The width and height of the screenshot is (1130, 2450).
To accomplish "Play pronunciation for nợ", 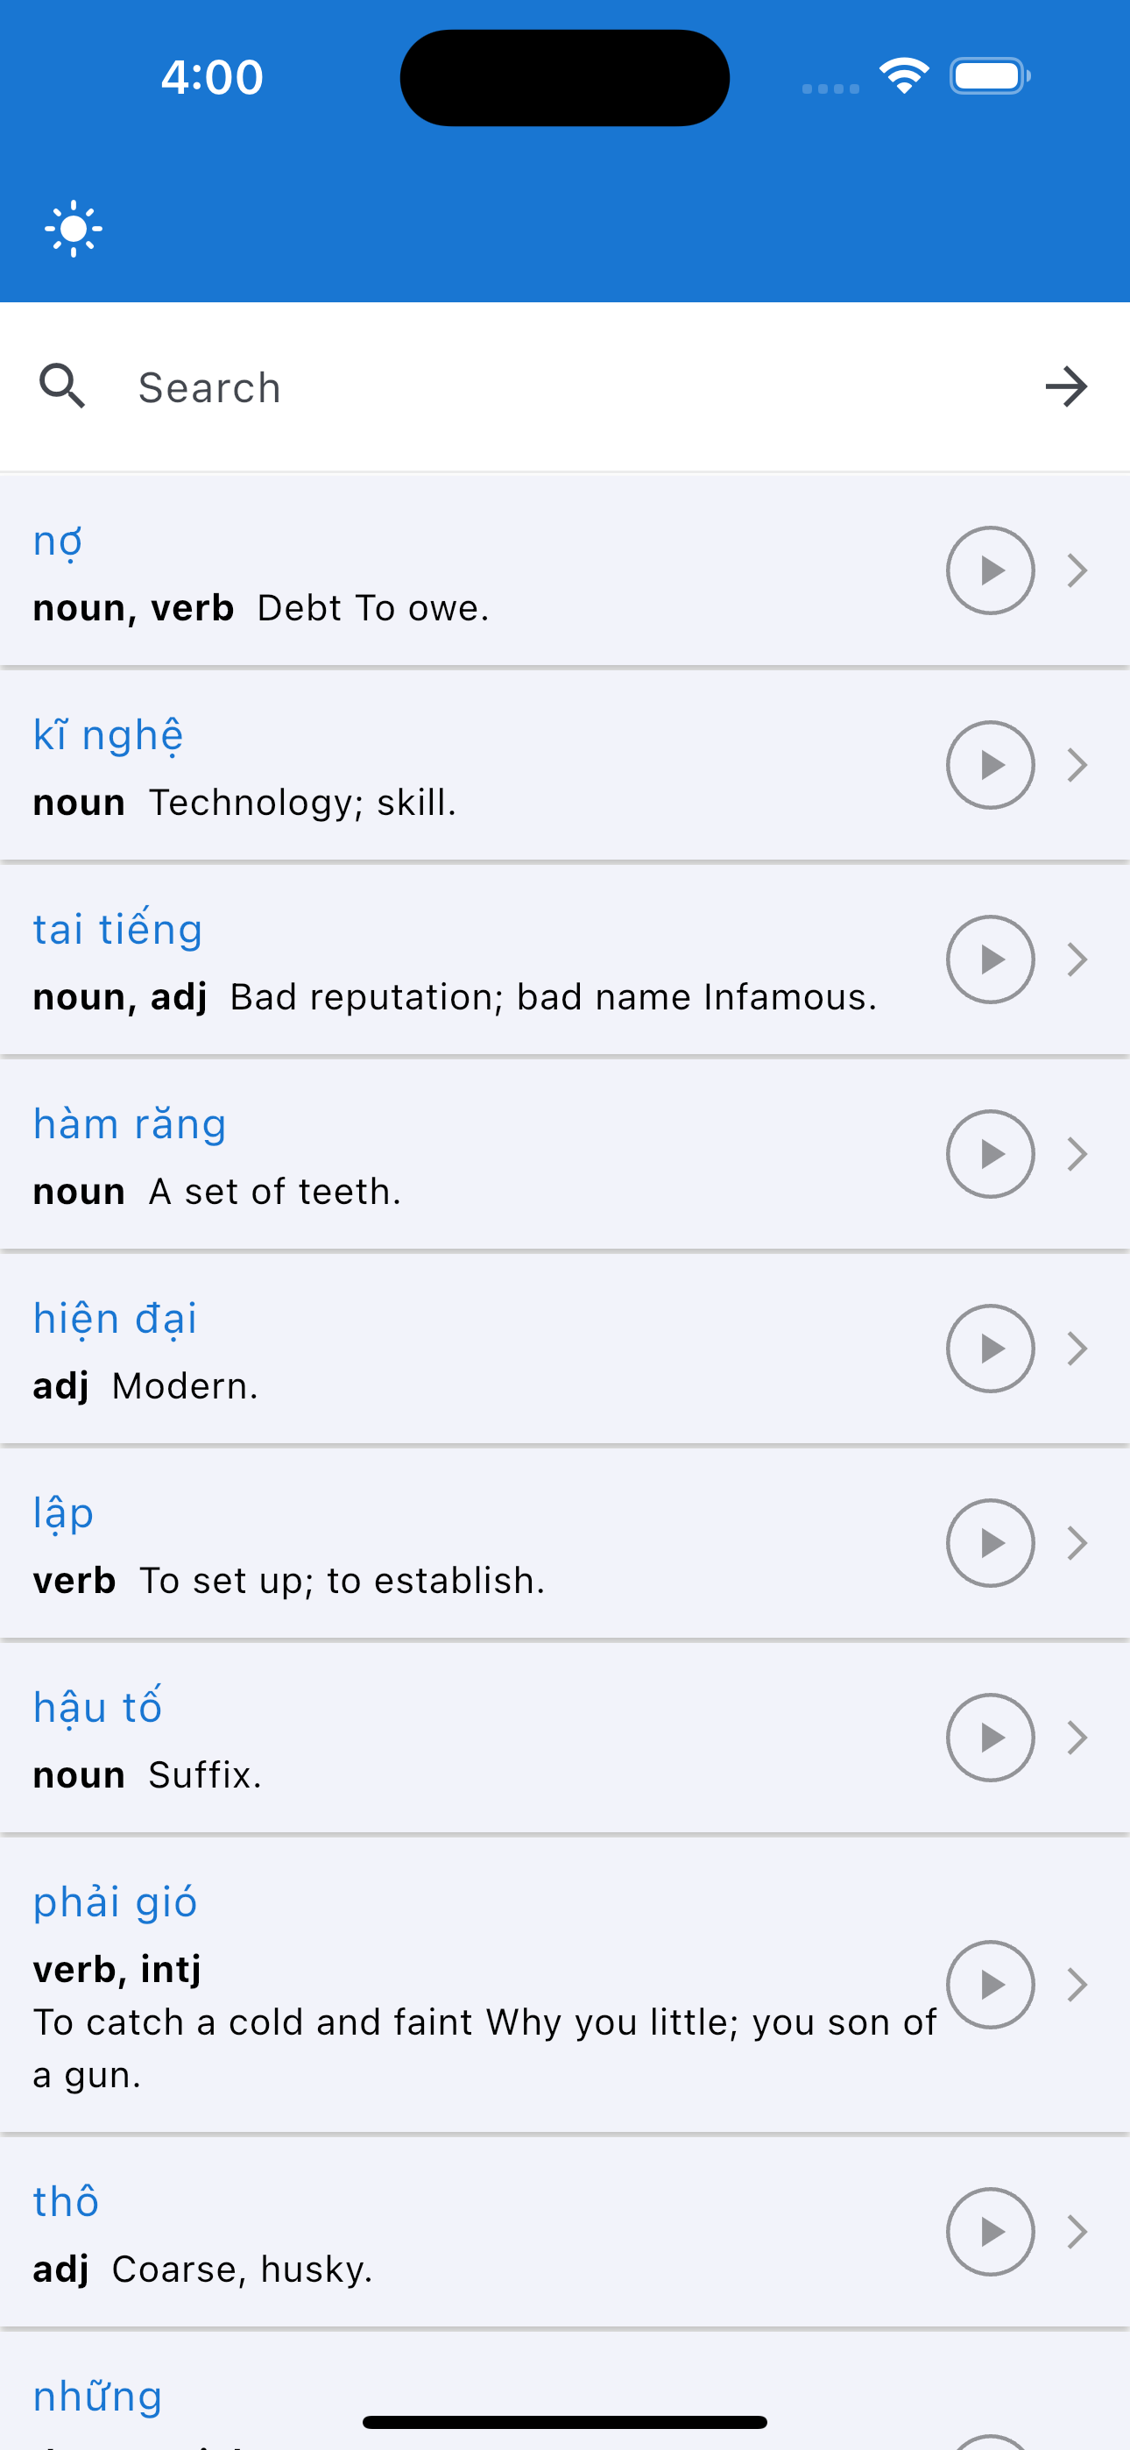I will [990, 570].
